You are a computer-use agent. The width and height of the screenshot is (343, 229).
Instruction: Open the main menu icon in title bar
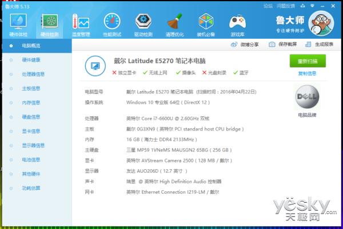tap(312, 6)
